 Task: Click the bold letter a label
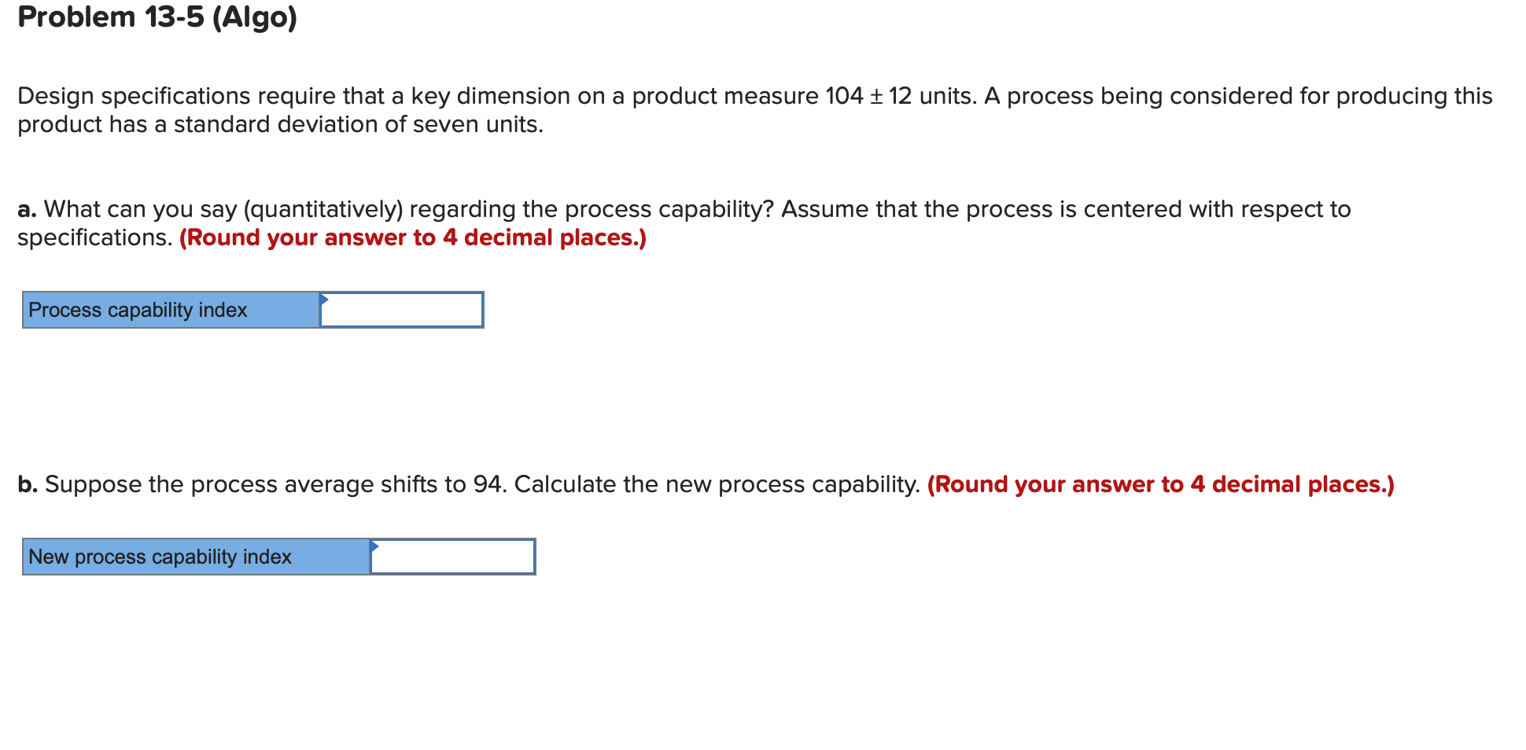click(x=26, y=209)
